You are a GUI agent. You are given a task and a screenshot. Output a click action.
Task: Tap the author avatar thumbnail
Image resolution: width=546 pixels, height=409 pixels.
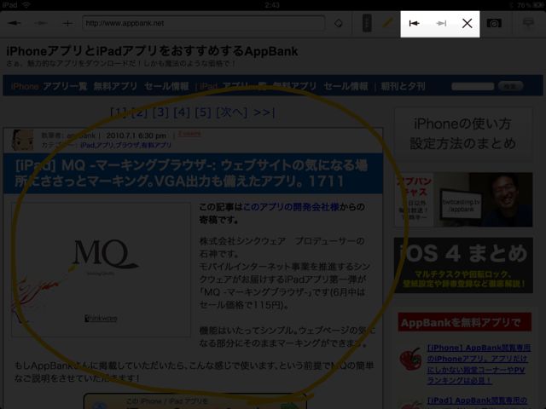click(x=23, y=140)
